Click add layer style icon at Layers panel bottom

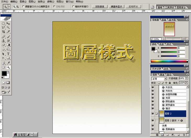click(x=157, y=135)
